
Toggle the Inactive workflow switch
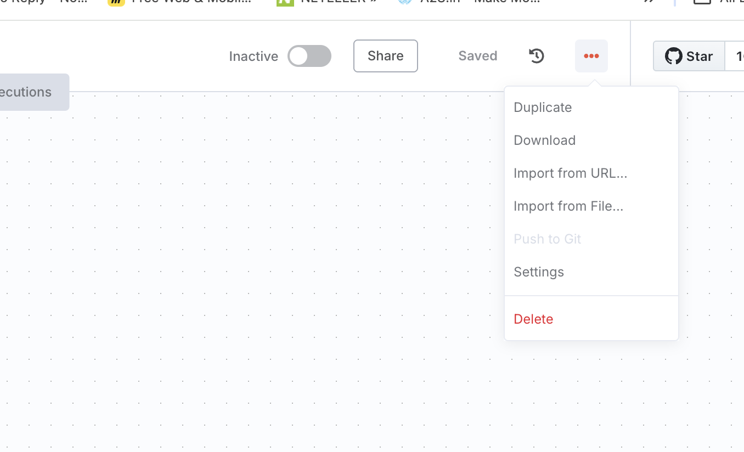pos(309,56)
